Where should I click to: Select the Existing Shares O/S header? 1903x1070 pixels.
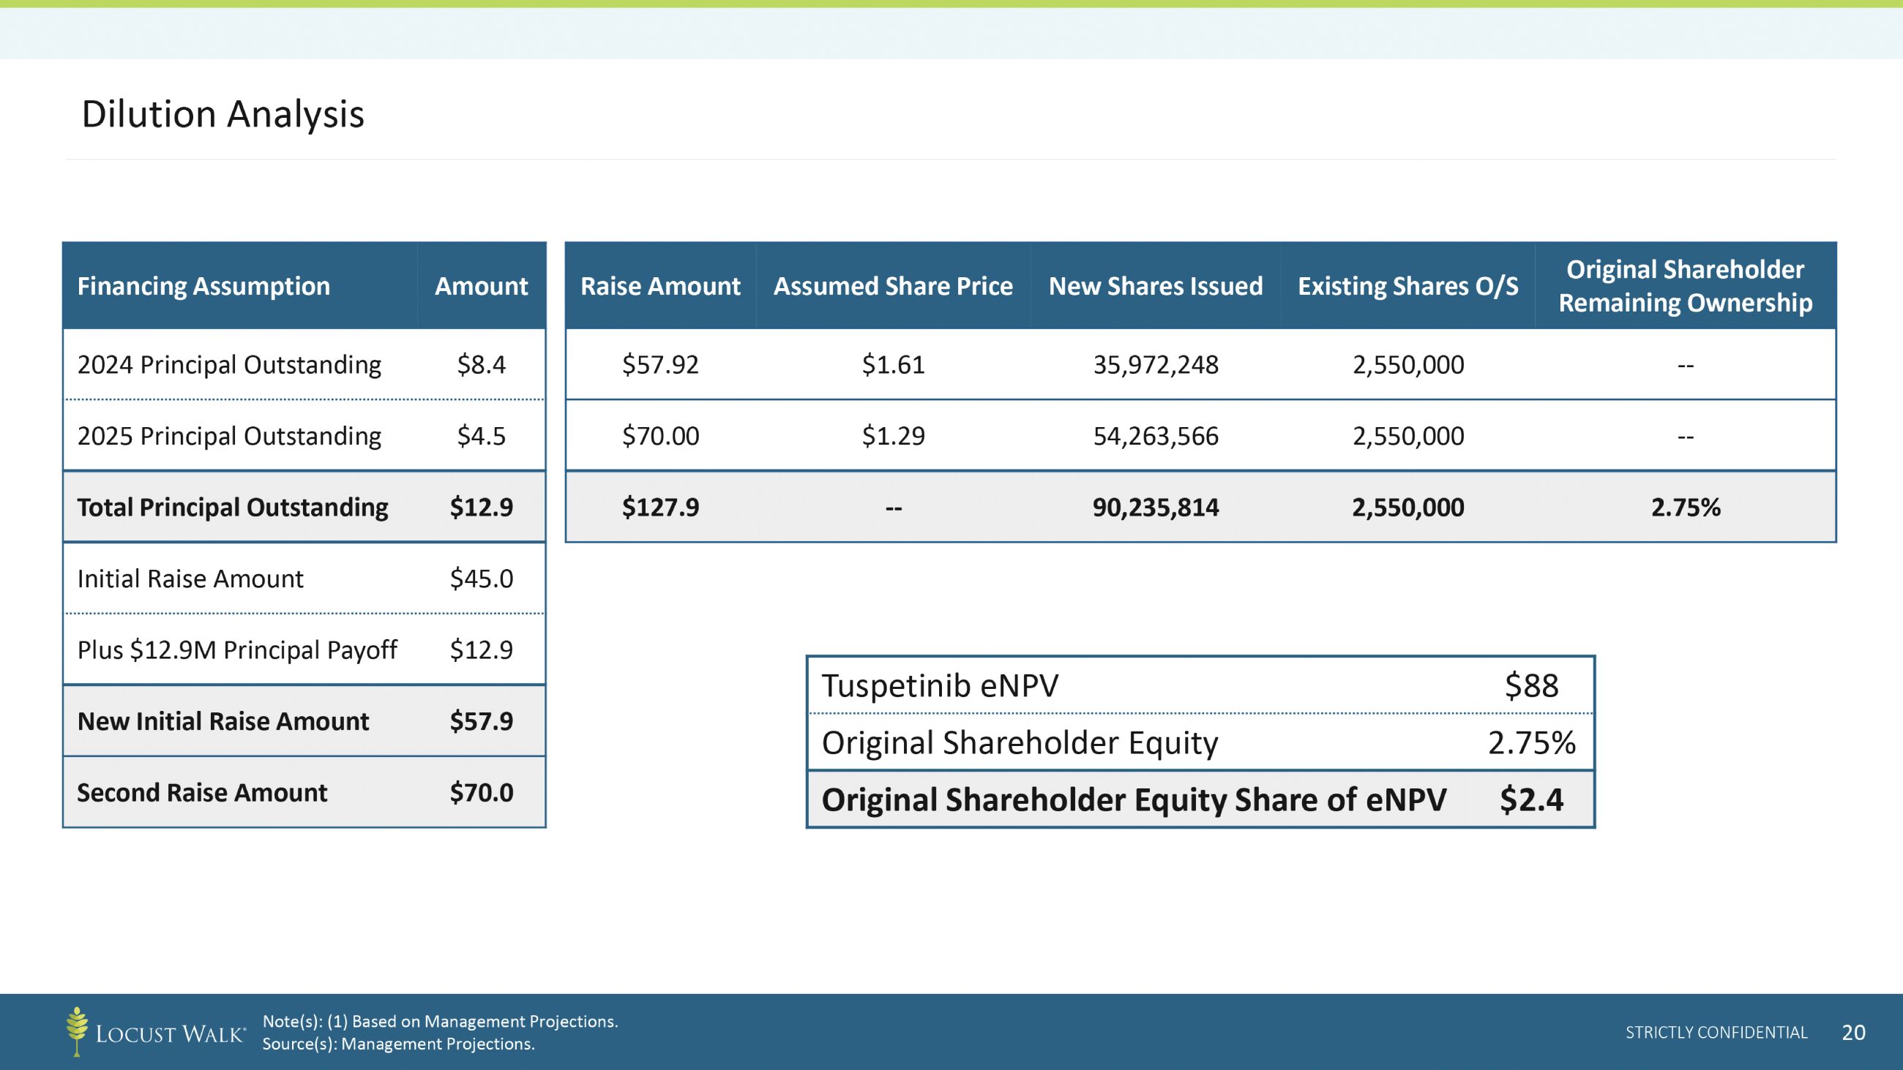1407,287
